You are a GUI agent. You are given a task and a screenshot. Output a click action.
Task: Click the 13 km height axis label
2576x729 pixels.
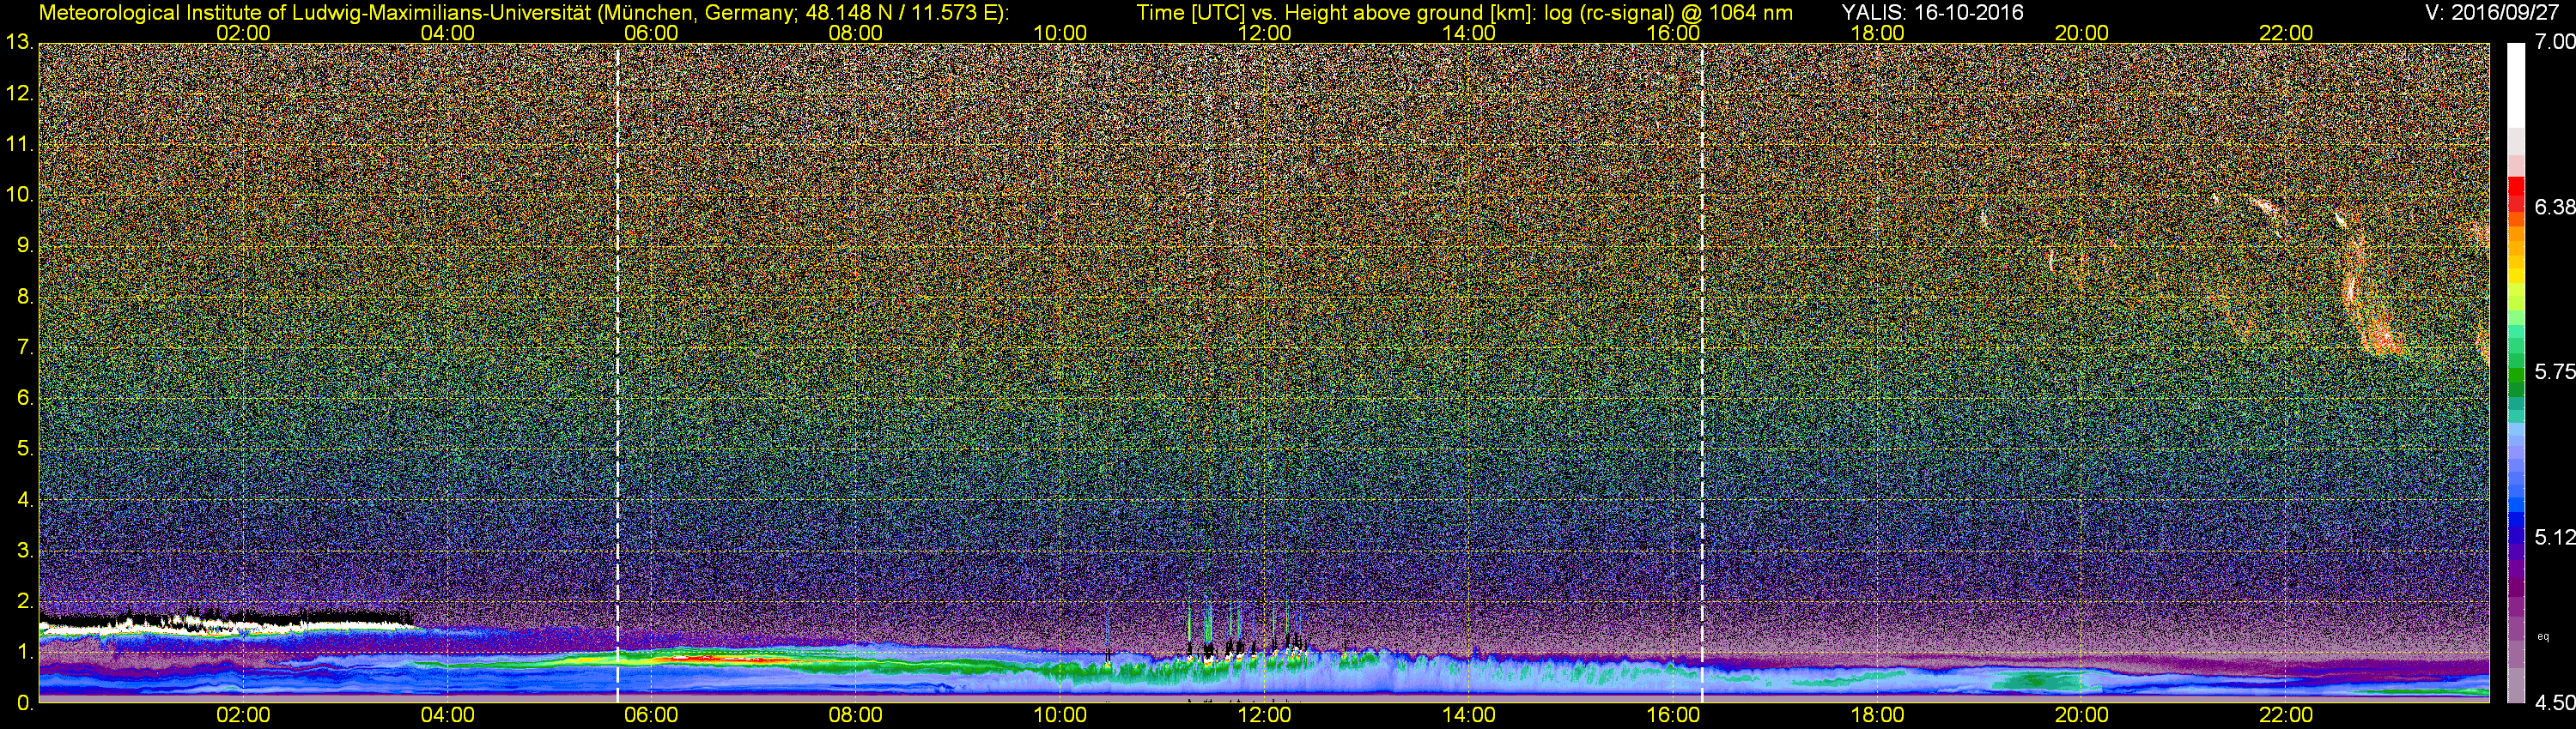tap(19, 43)
